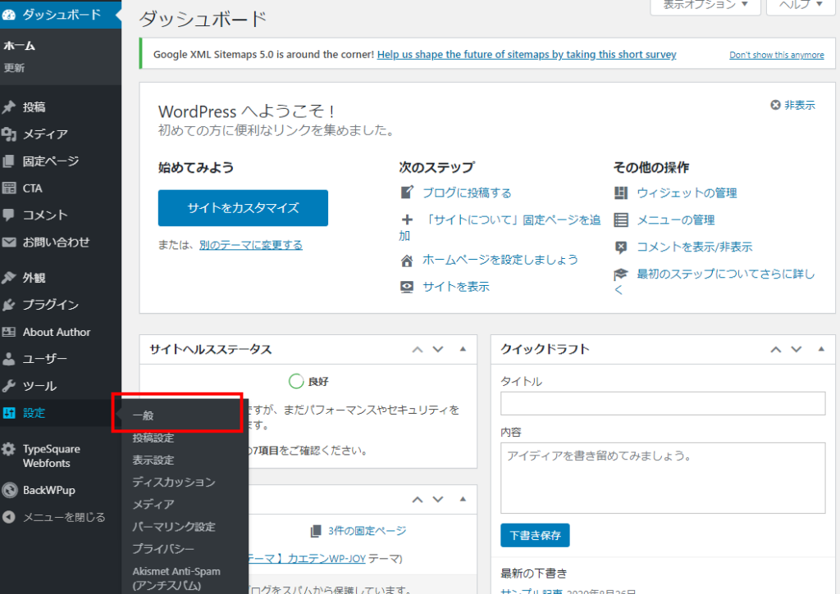Click the settings sliders icon beside 設定

8,413
